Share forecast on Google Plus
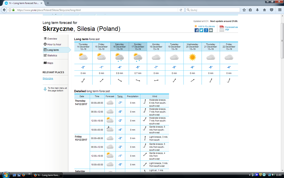 (206, 30)
